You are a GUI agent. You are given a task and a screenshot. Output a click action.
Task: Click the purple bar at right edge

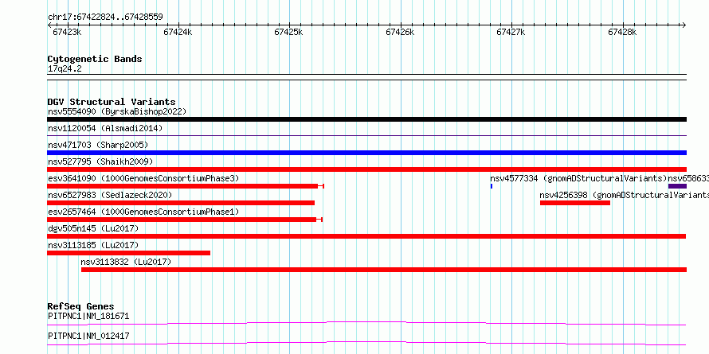[677, 186]
